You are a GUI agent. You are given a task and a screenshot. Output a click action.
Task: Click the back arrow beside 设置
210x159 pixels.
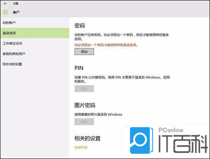[5, 3]
